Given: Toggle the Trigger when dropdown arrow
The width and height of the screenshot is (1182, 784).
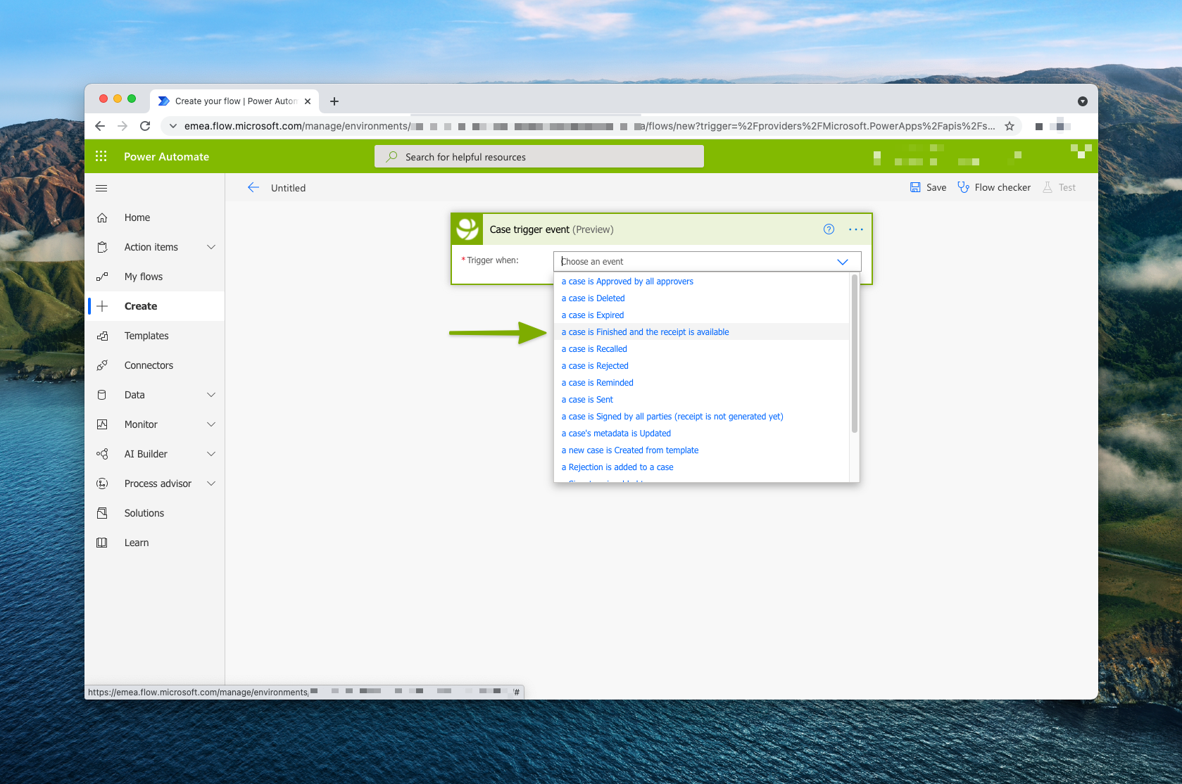Looking at the screenshot, I should tap(843, 262).
